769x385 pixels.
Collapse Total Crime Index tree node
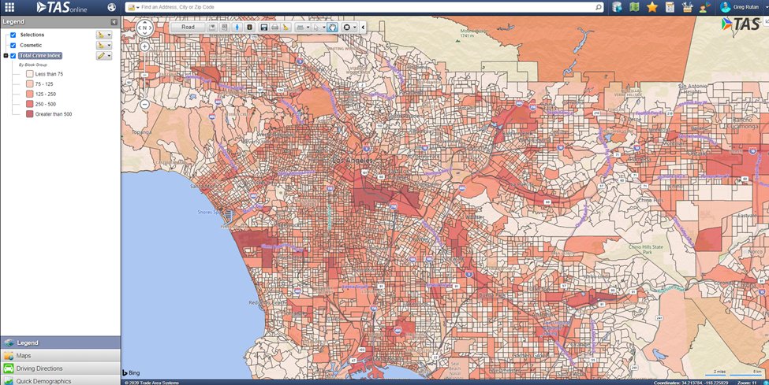[6, 56]
